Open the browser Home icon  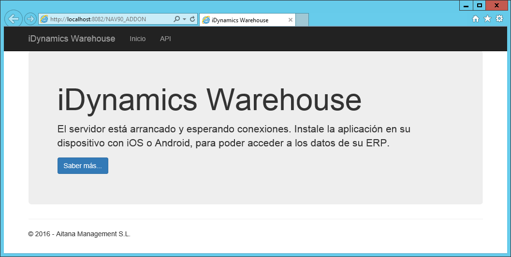pos(476,18)
